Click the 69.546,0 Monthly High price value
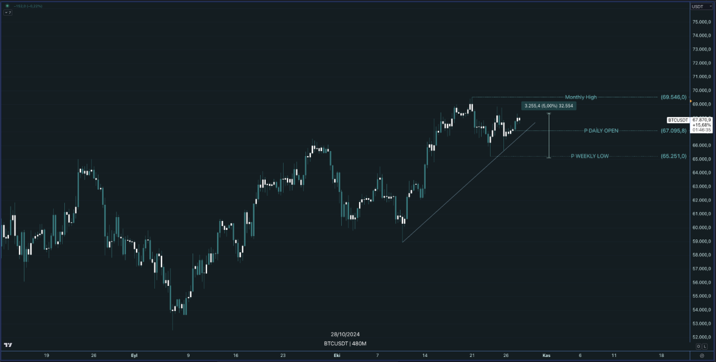The height and width of the screenshot is (362, 716). click(x=673, y=97)
